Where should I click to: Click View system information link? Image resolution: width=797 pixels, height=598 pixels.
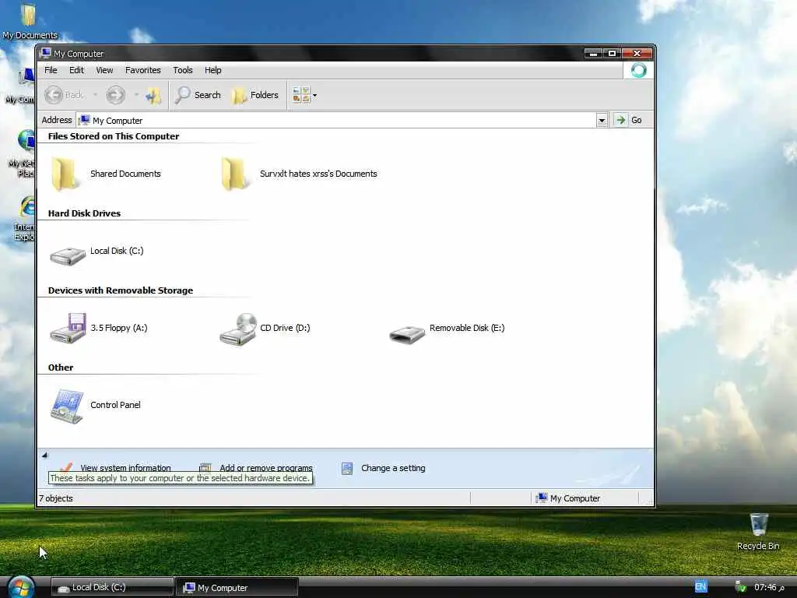click(x=125, y=468)
